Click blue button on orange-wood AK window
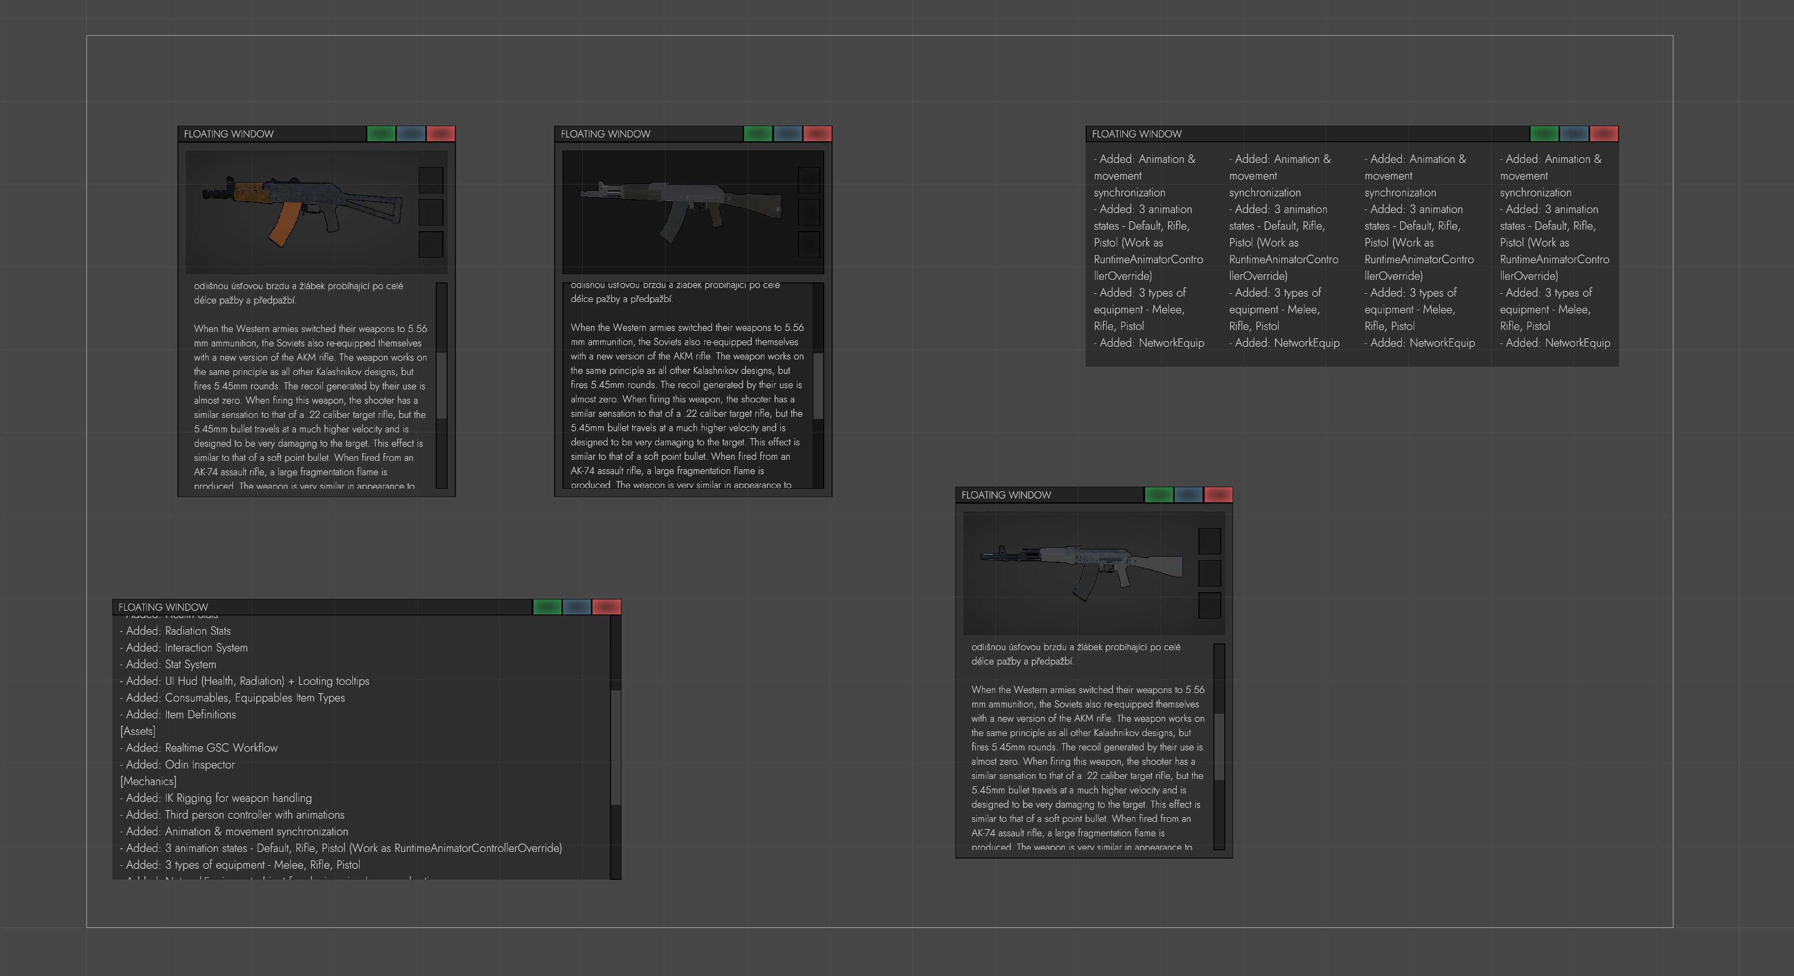Viewport: 1794px width, 976px height. (410, 133)
